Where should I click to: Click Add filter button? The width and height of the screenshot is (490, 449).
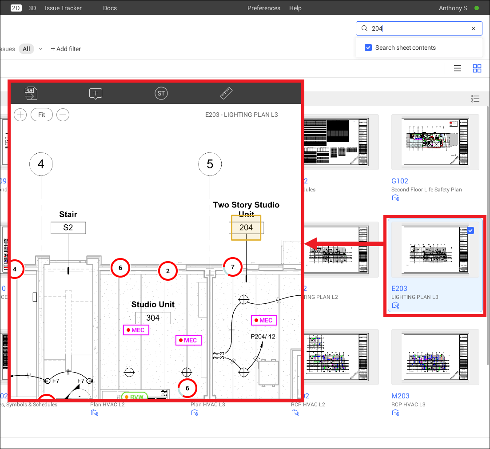pyautogui.click(x=66, y=49)
